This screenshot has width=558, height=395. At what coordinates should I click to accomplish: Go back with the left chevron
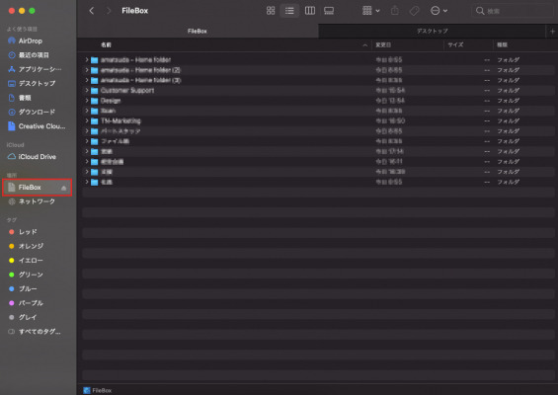[x=92, y=11]
